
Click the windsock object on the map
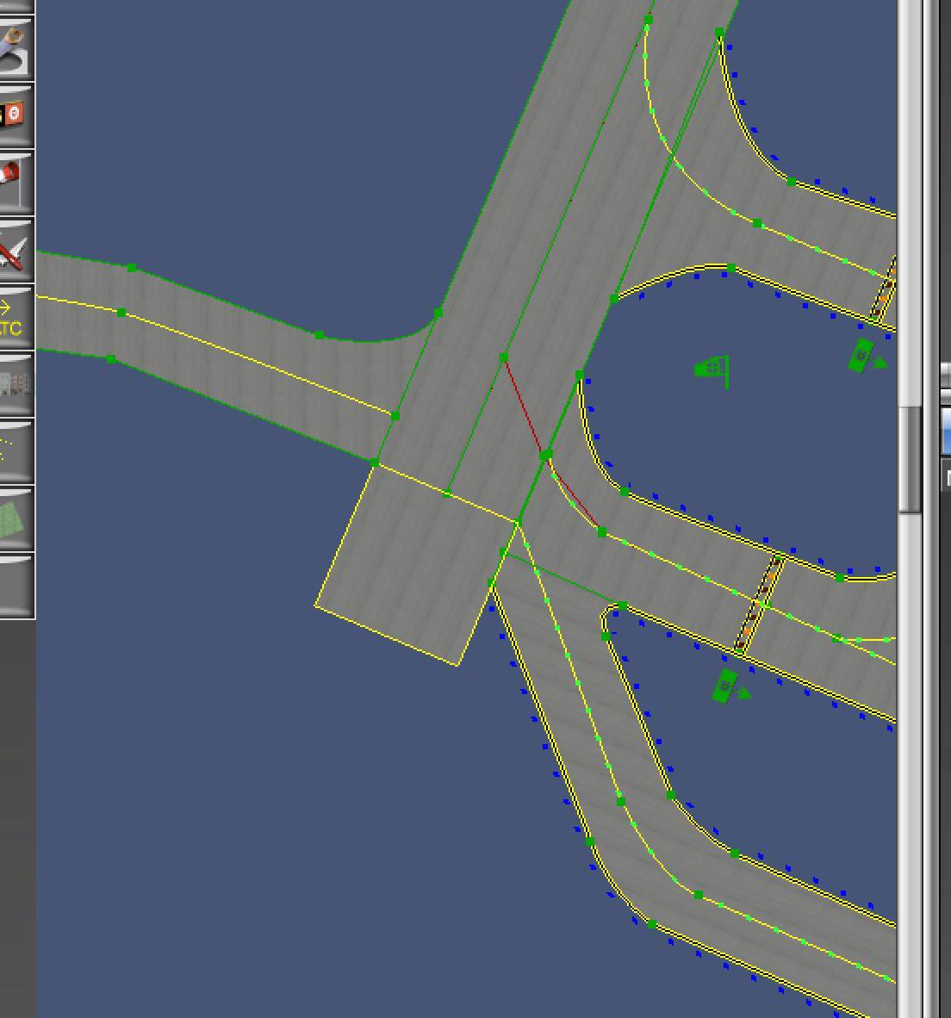tap(712, 370)
